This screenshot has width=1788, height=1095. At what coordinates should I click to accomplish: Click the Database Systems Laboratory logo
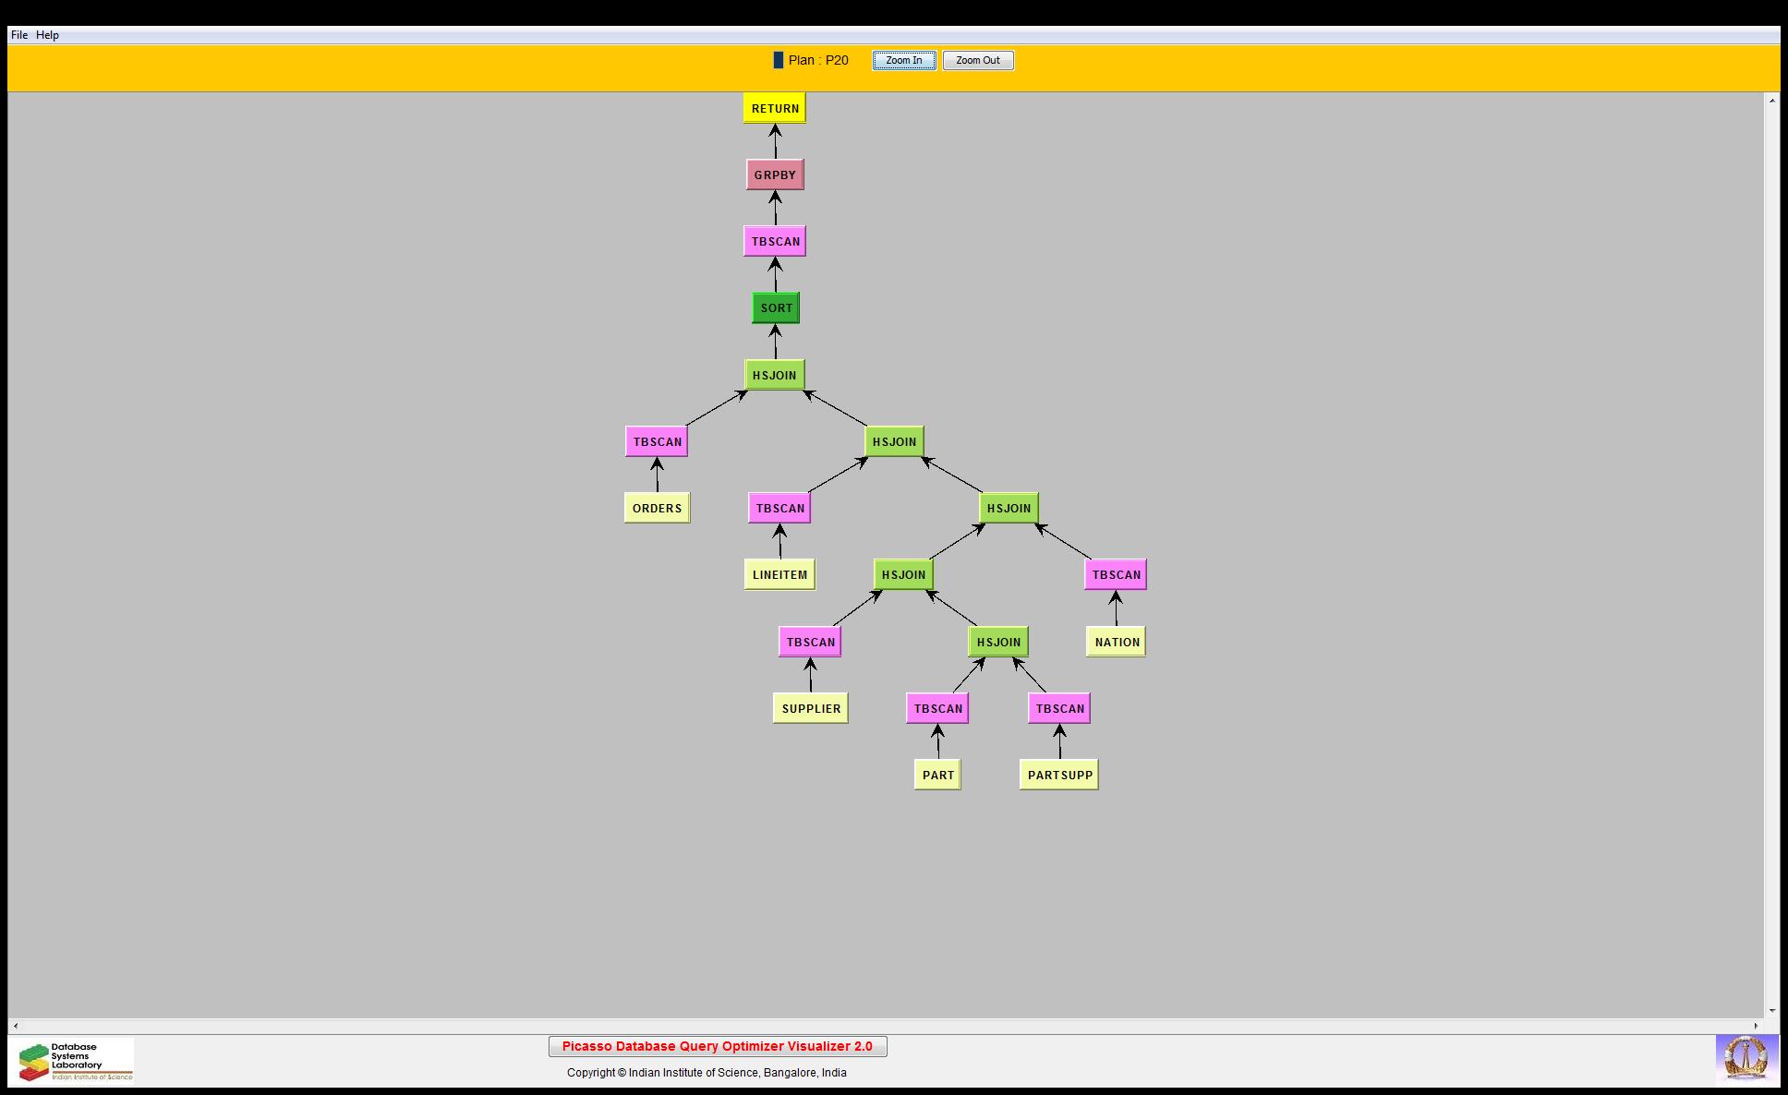tap(76, 1061)
